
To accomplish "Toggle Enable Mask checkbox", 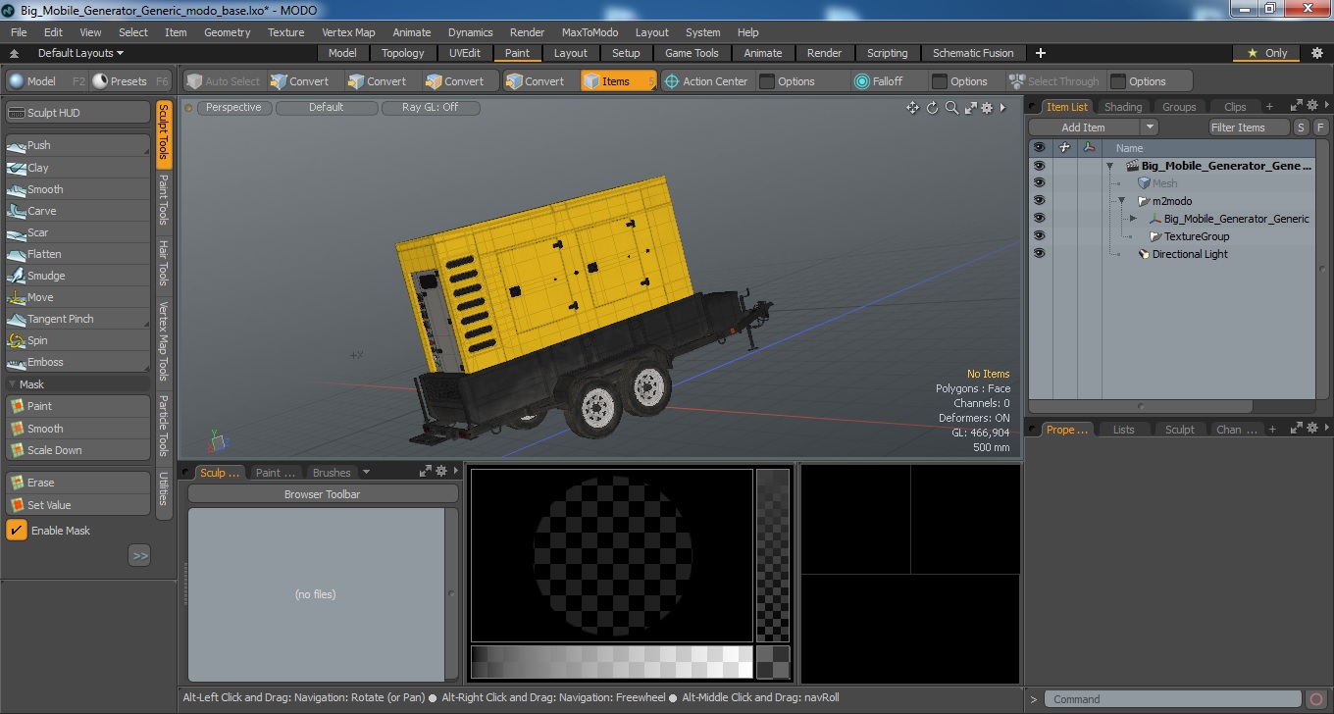I will tap(17, 531).
